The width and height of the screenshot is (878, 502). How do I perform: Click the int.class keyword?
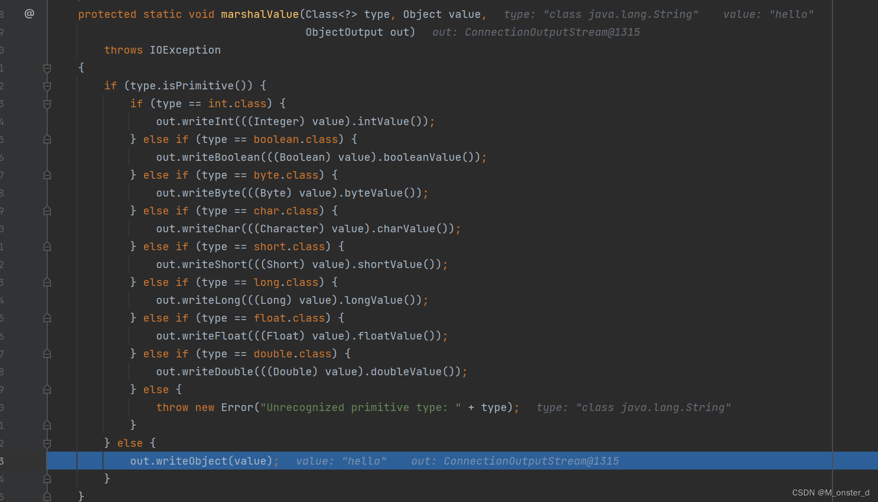pos(237,104)
